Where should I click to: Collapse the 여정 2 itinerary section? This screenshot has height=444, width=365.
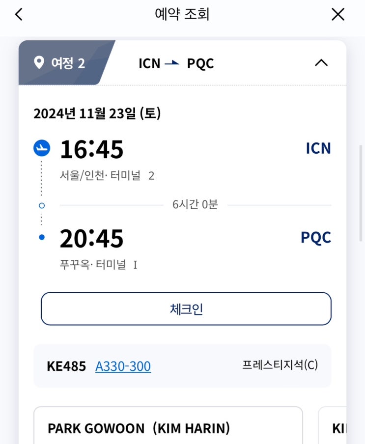pos(321,63)
